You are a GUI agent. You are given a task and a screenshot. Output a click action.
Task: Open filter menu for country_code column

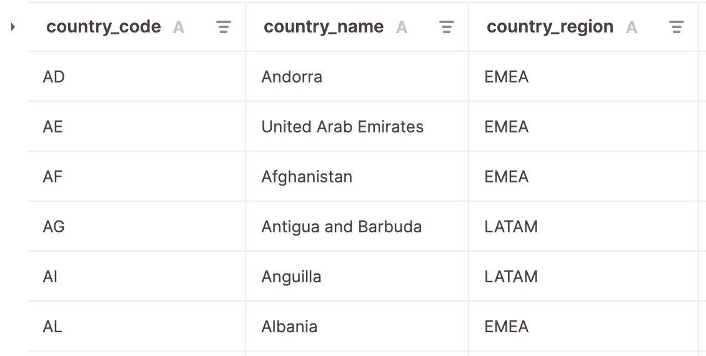(224, 27)
